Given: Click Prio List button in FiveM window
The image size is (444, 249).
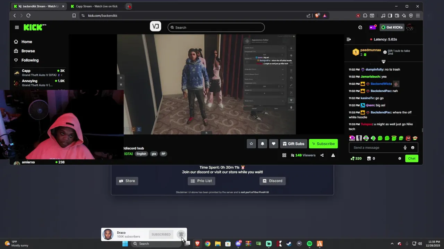Looking at the screenshot, I should (202, 181).
